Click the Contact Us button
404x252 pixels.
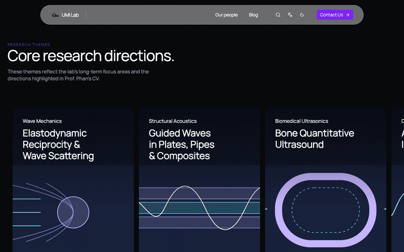tap(335, 15)
